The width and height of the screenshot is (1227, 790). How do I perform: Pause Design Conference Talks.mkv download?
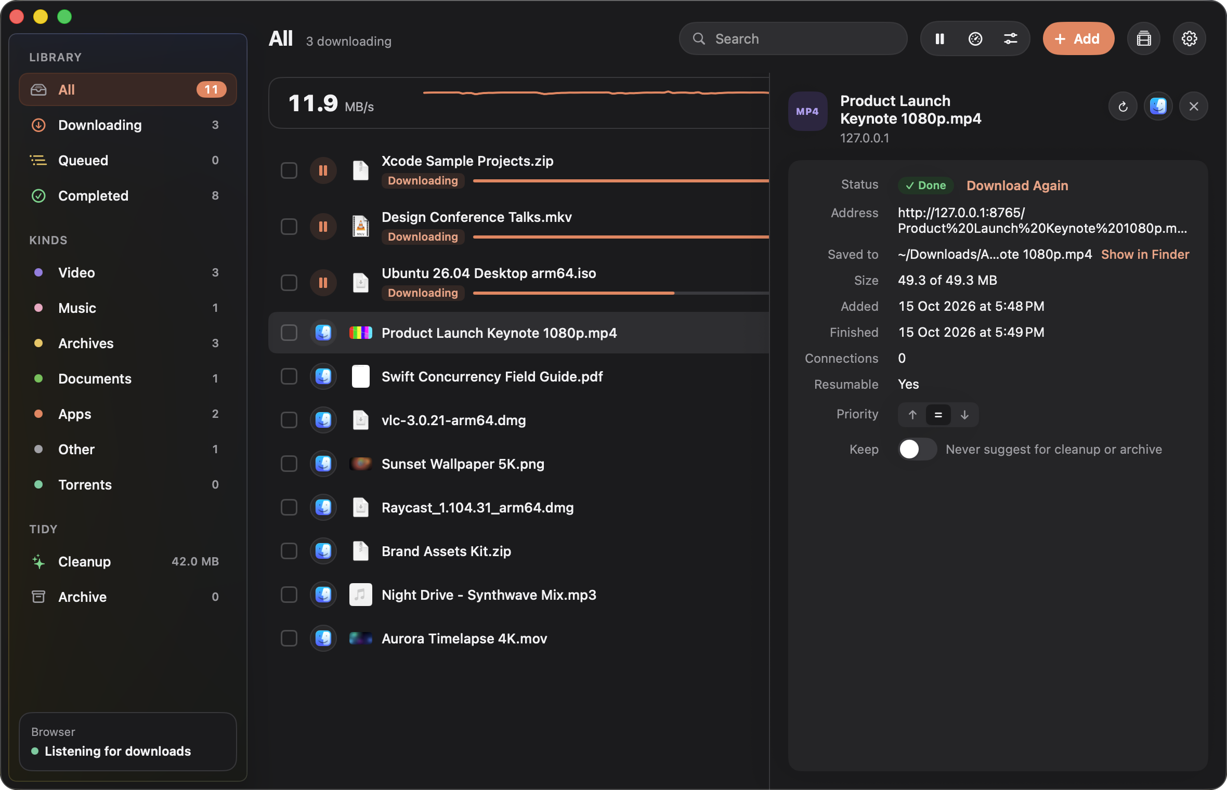pos(323,227)
